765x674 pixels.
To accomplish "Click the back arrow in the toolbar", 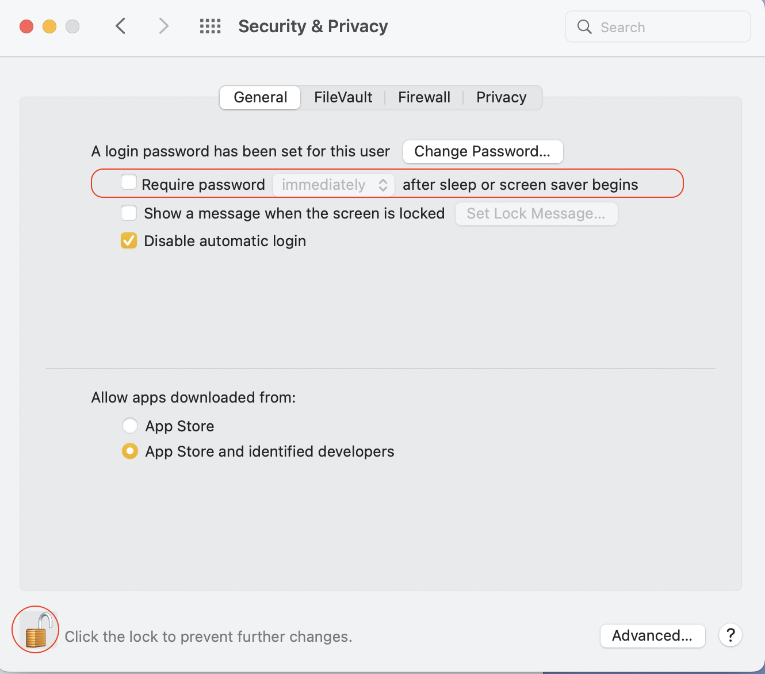I will 121,26.
